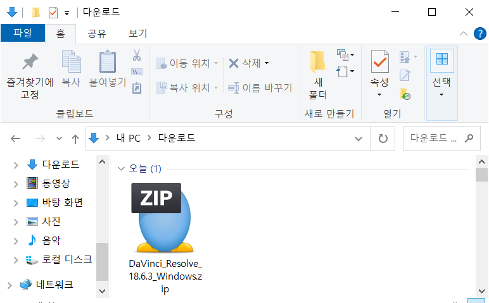Click the Cut scissors icon
489x303 pixels.
pos(137,55)
